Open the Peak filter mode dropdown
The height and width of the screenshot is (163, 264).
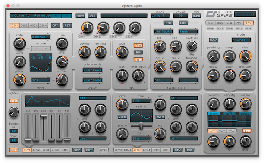189,31
